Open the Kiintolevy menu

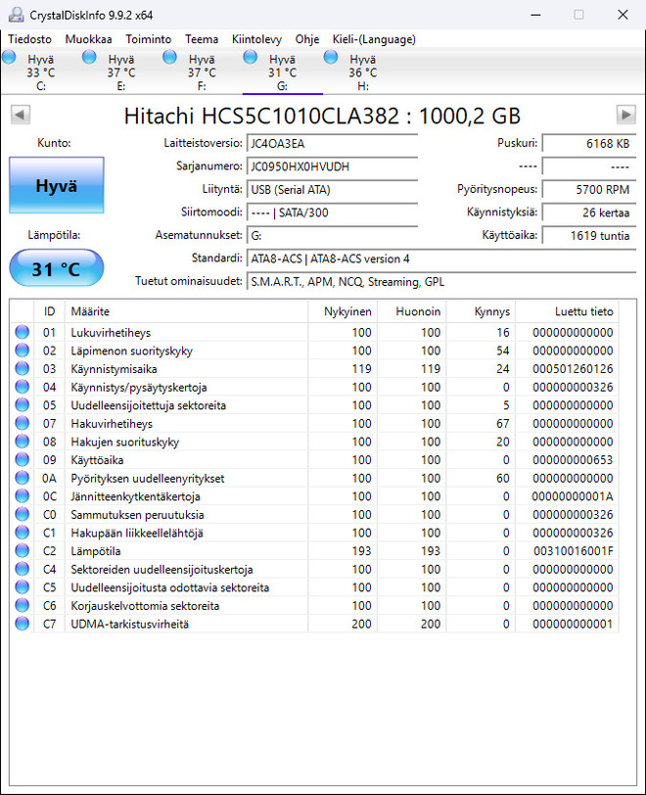tap(256, 39)
